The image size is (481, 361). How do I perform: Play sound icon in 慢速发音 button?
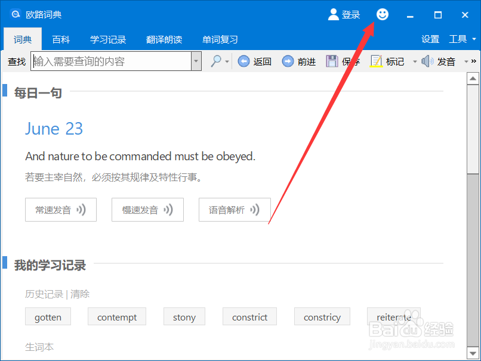[x=168, y=210]
